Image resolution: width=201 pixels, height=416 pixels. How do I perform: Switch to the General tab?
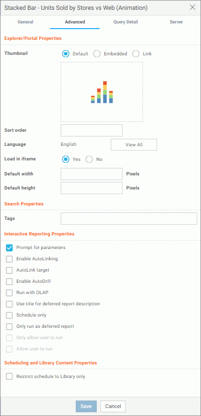click(25, 22)
